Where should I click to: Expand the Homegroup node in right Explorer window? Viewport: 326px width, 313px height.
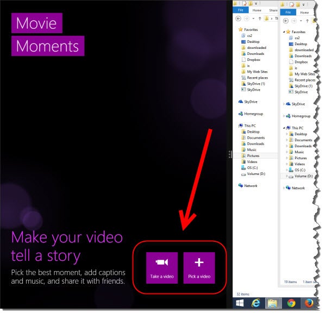(x=284, y=116)
